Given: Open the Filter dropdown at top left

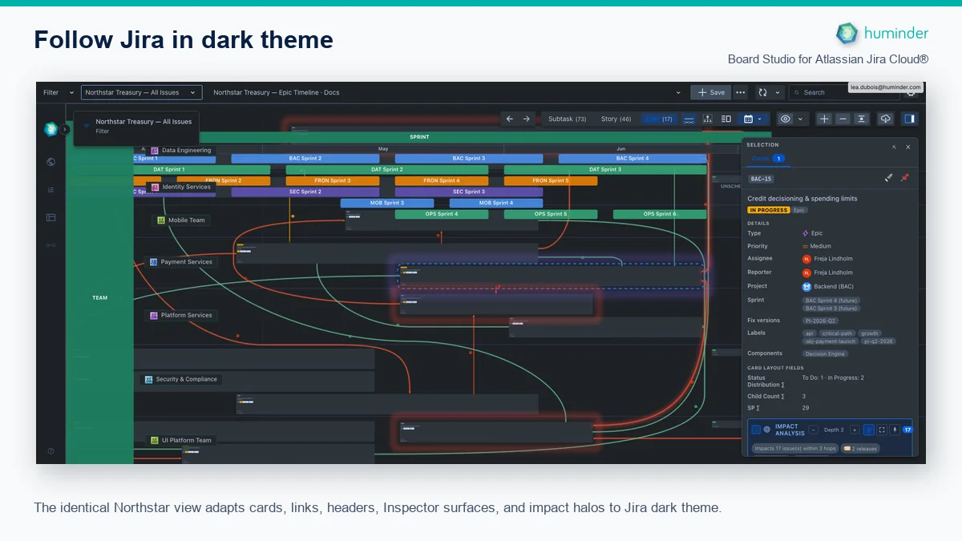Looking at the screenshot, I should [x=59, y=92].
